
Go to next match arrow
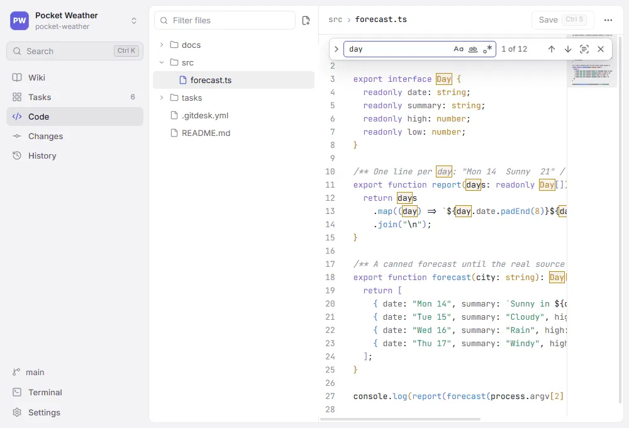(567, 49)
